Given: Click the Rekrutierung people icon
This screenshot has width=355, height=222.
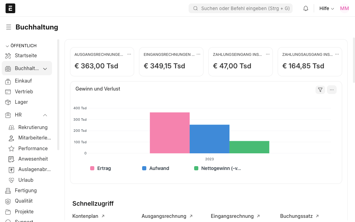Looking at the screenshot, I should pos(11,128).
